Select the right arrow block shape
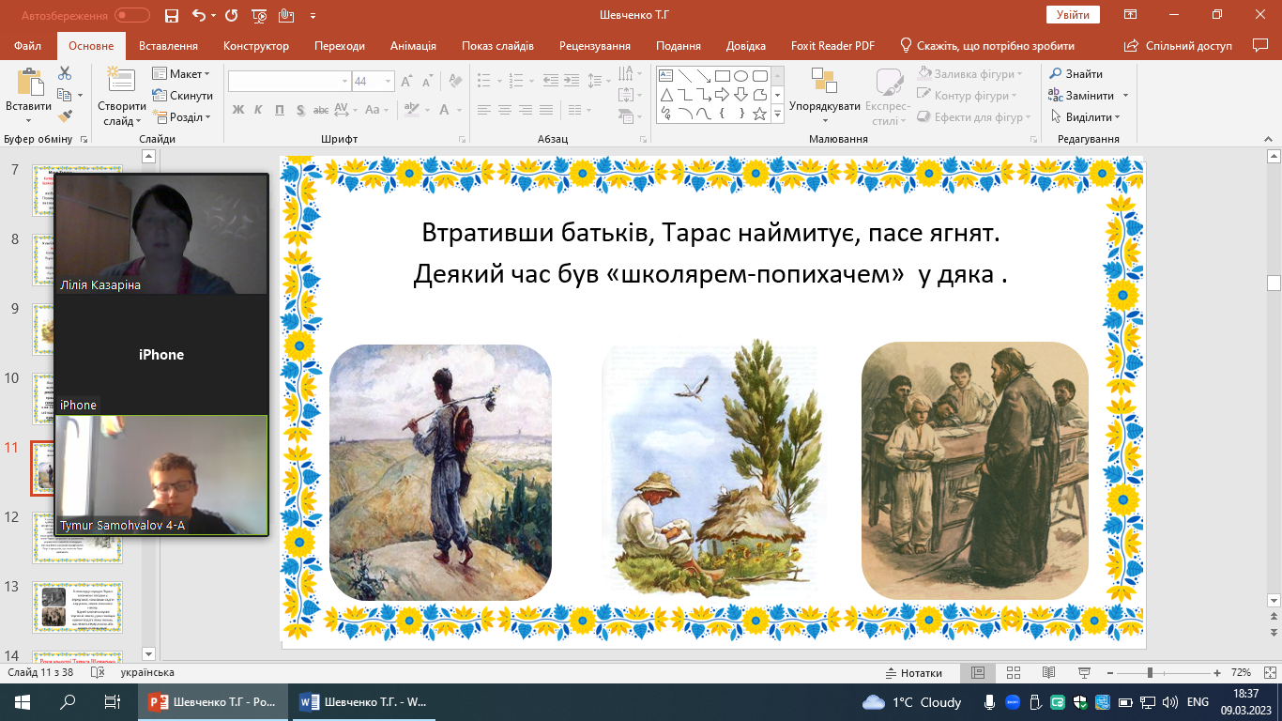 pos(722,95)
